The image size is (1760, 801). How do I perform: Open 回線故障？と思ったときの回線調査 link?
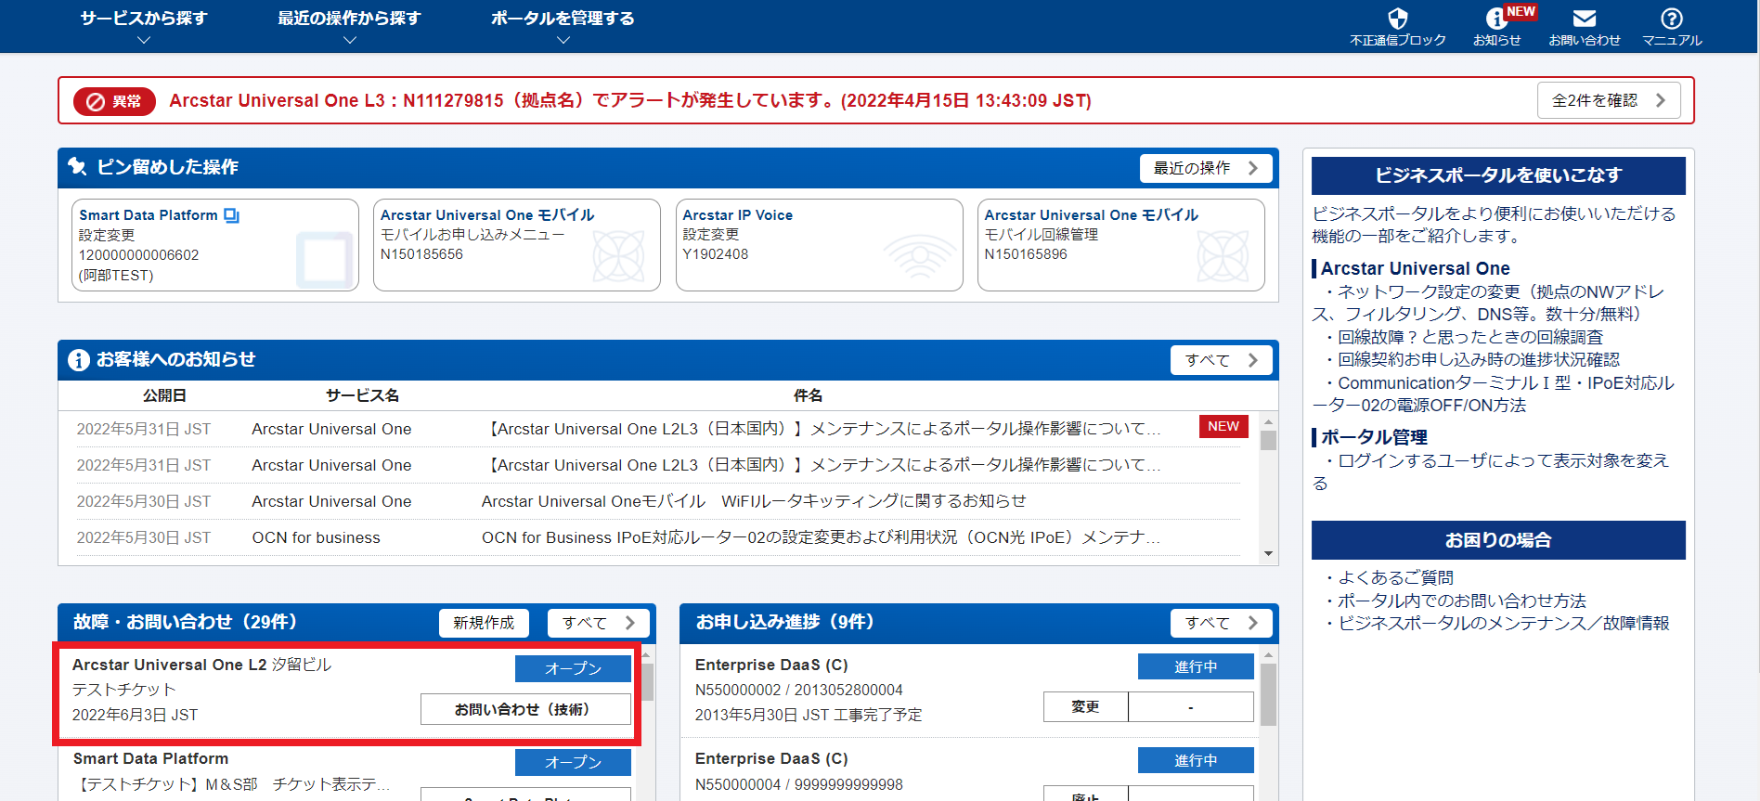pos(1470,337)
